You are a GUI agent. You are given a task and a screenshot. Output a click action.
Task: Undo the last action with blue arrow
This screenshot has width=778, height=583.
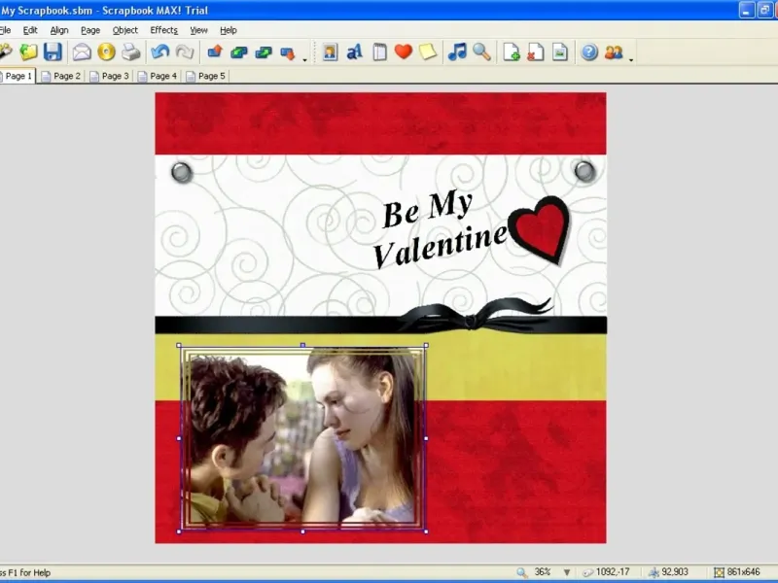[159, 51]
